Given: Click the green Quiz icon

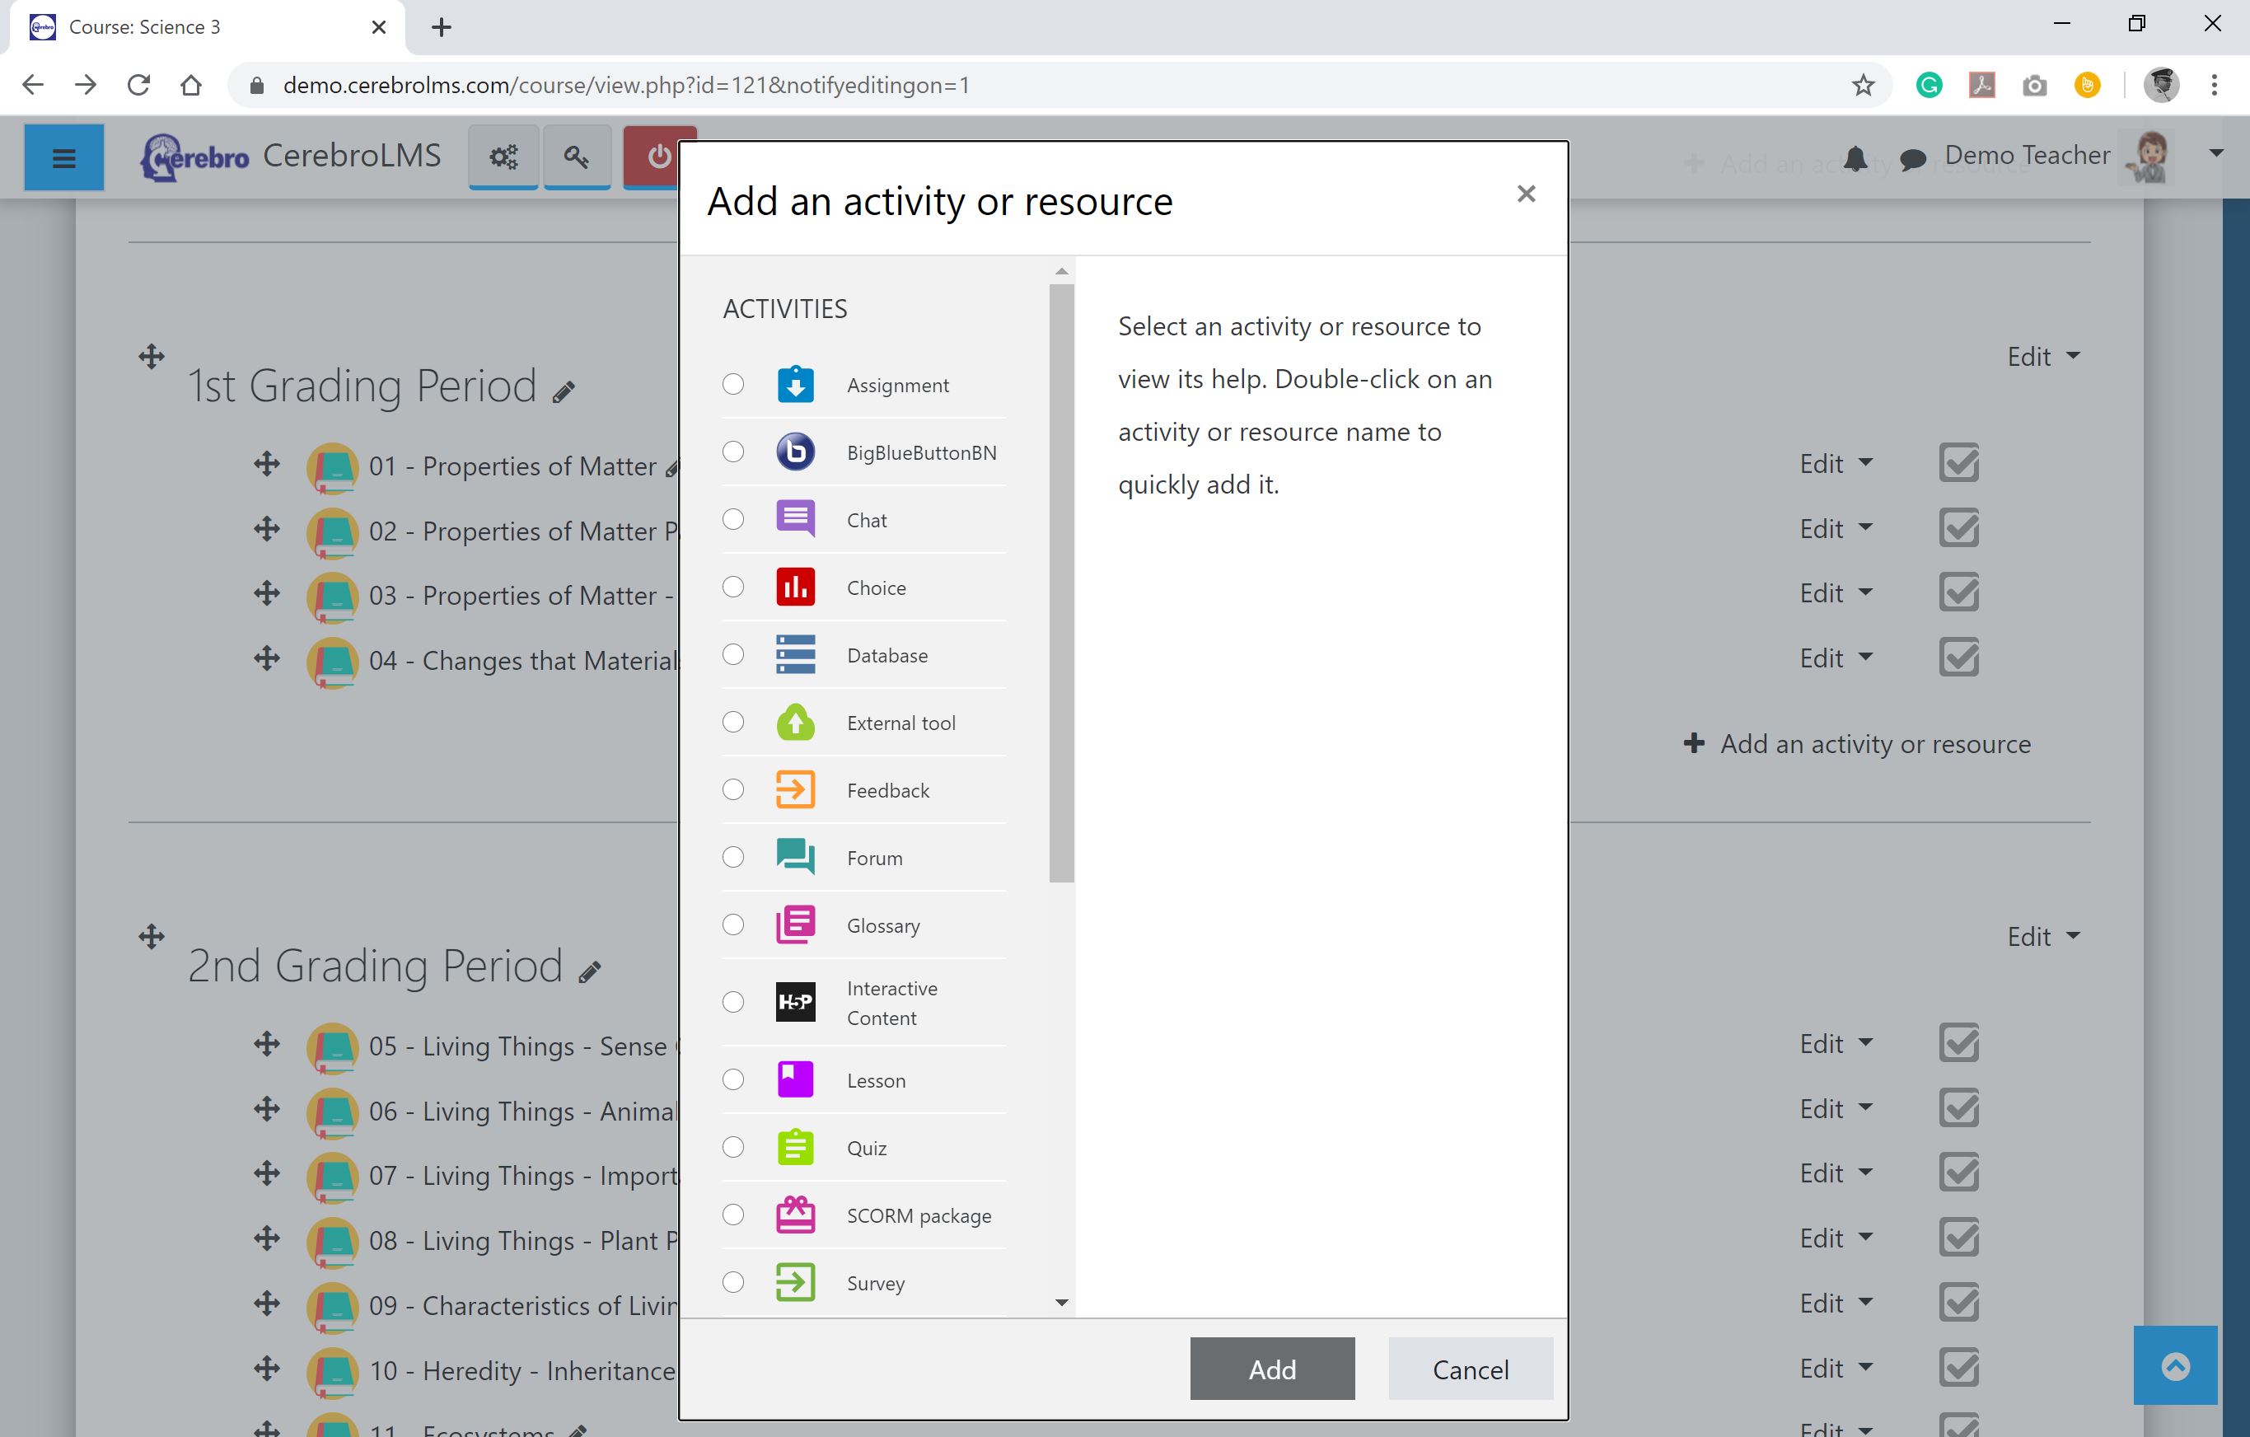Looking at the screenshot, I should click(x=795, y=1147).
